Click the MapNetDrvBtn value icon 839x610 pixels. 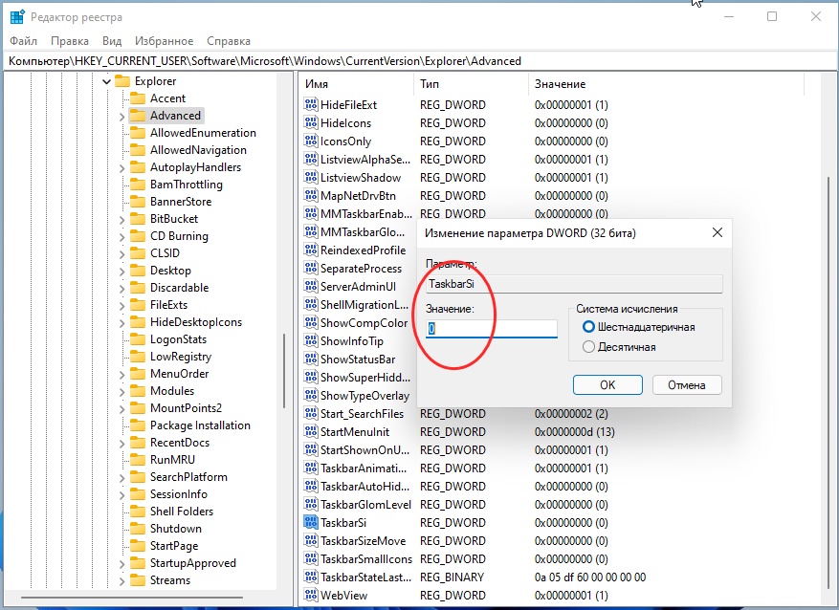310,195
